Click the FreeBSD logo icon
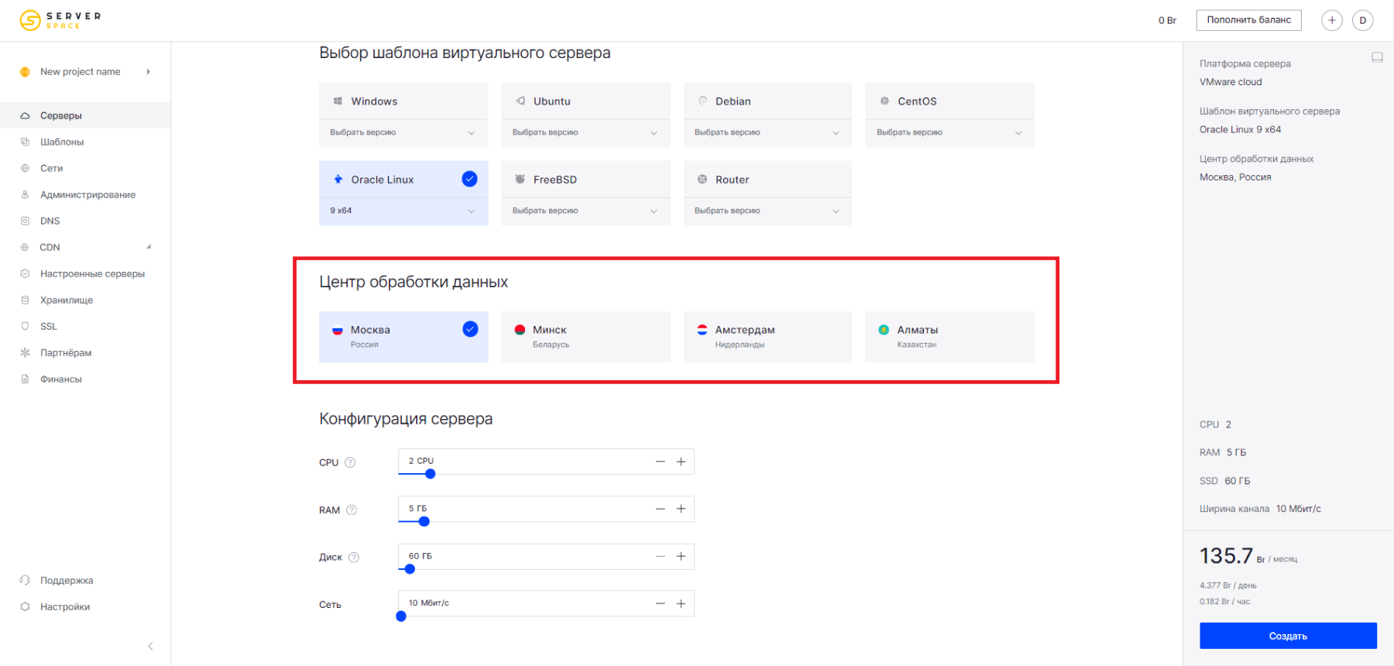1394x666 pixels. click(x=520, y=179)
